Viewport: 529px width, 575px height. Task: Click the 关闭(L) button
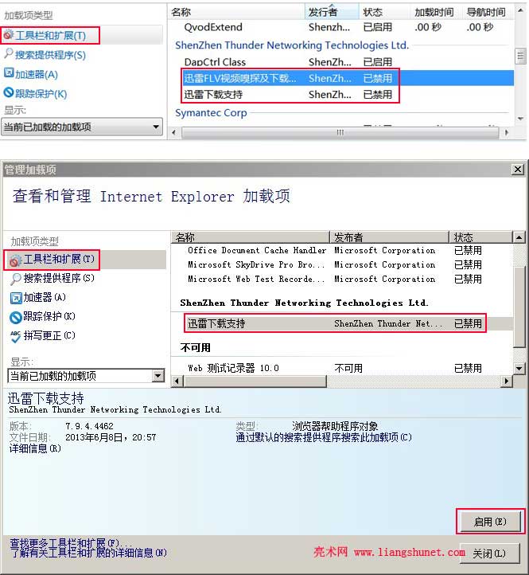(x=489, y=553)
